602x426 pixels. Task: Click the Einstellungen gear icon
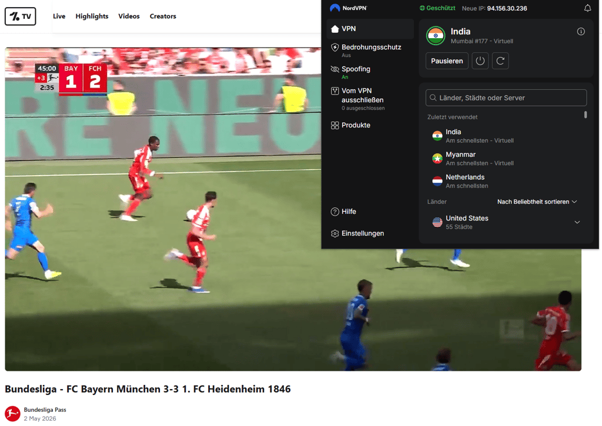click(335, 233)
